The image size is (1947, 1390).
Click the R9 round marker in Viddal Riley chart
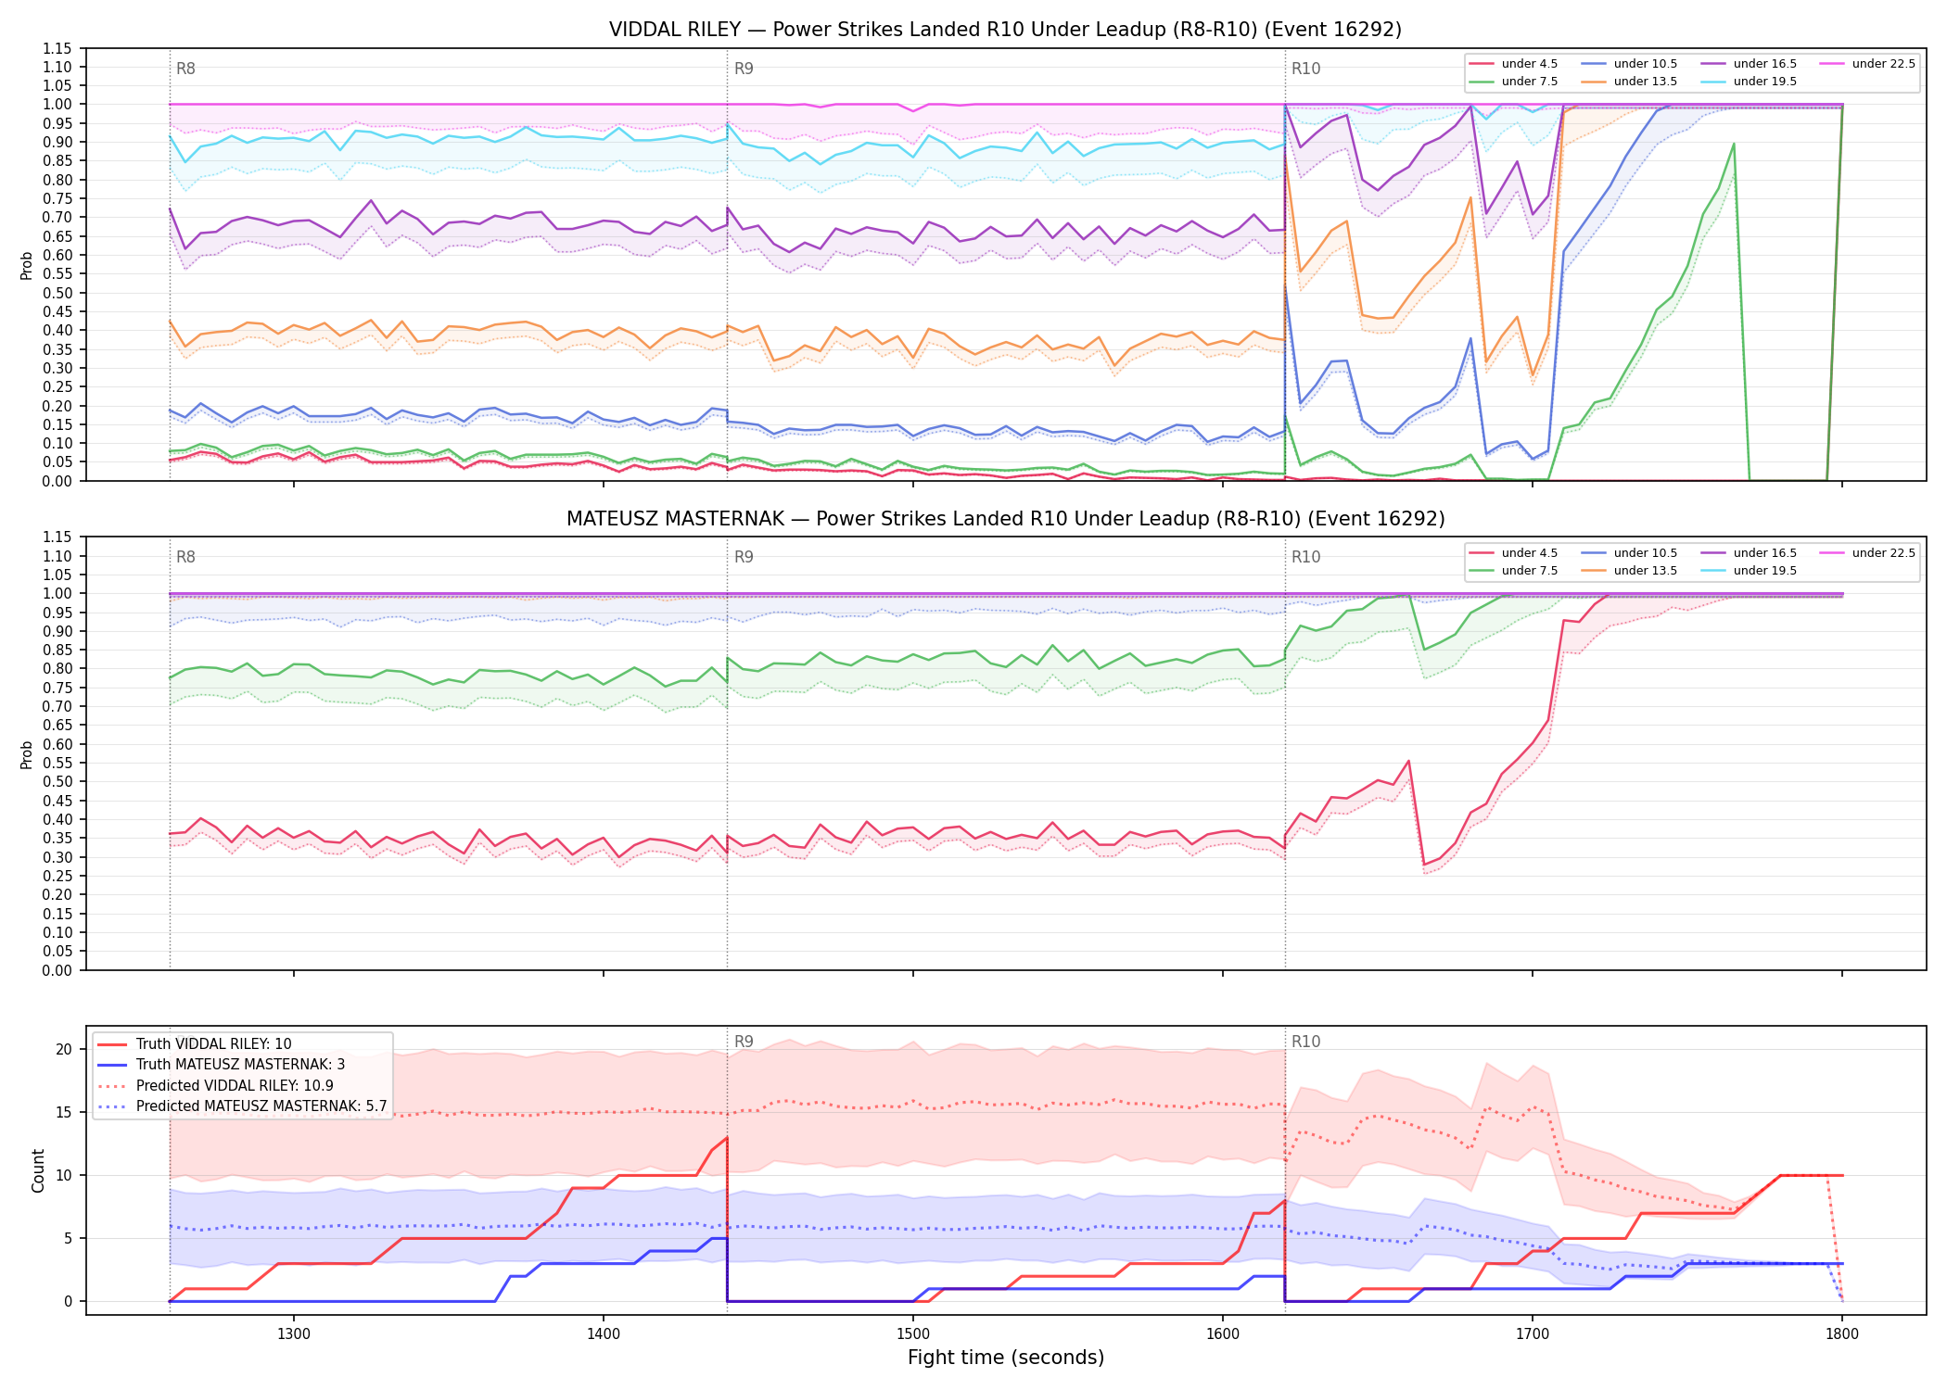(744, 69)
